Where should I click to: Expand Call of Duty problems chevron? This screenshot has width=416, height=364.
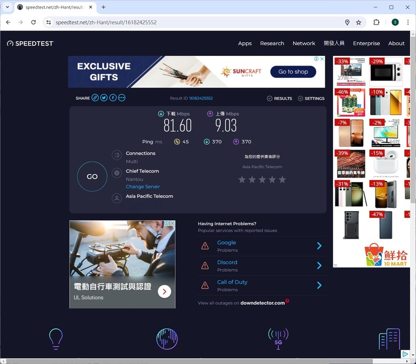pyautogui.click(x=319, y=285)
